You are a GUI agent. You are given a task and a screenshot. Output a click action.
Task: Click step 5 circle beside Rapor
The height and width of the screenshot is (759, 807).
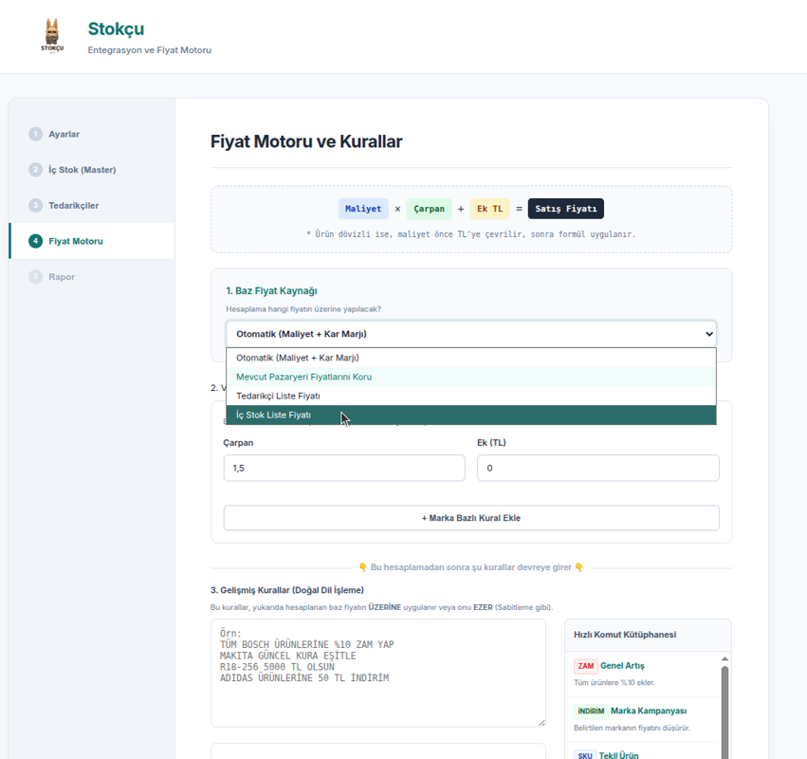35,277
